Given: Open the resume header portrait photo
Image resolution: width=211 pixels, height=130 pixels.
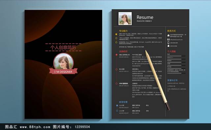Looking at the screenshot, I should [125, 19].
